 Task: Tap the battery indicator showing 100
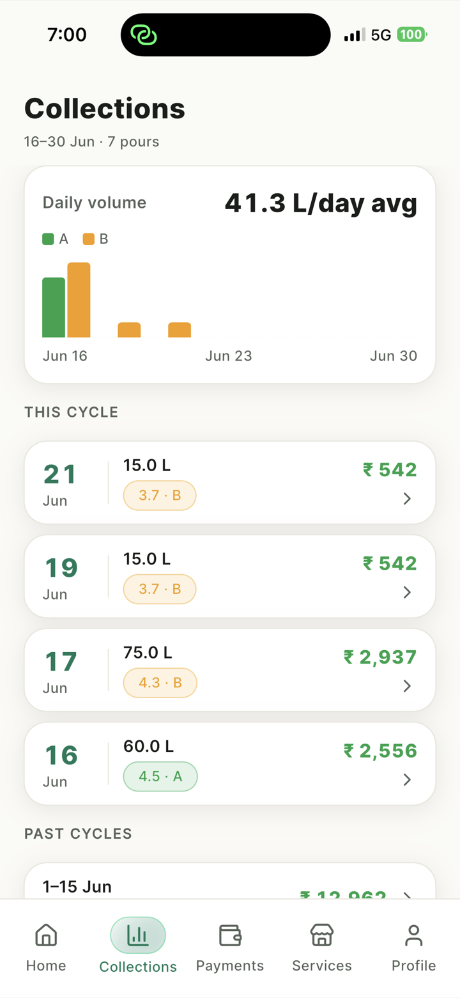(x=412, y=35)
